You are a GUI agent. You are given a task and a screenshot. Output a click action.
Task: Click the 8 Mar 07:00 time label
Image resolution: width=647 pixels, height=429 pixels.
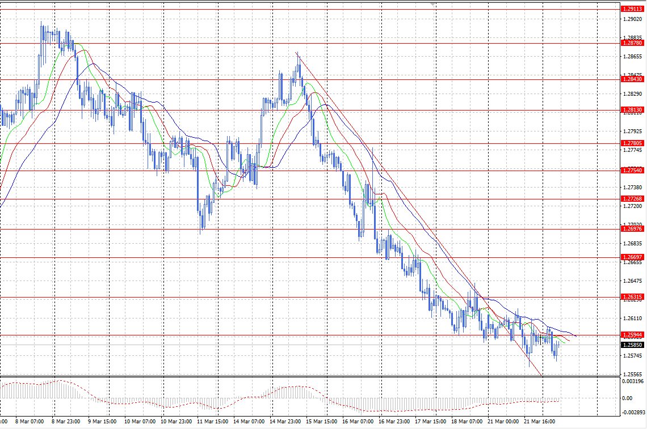point(30,422)
